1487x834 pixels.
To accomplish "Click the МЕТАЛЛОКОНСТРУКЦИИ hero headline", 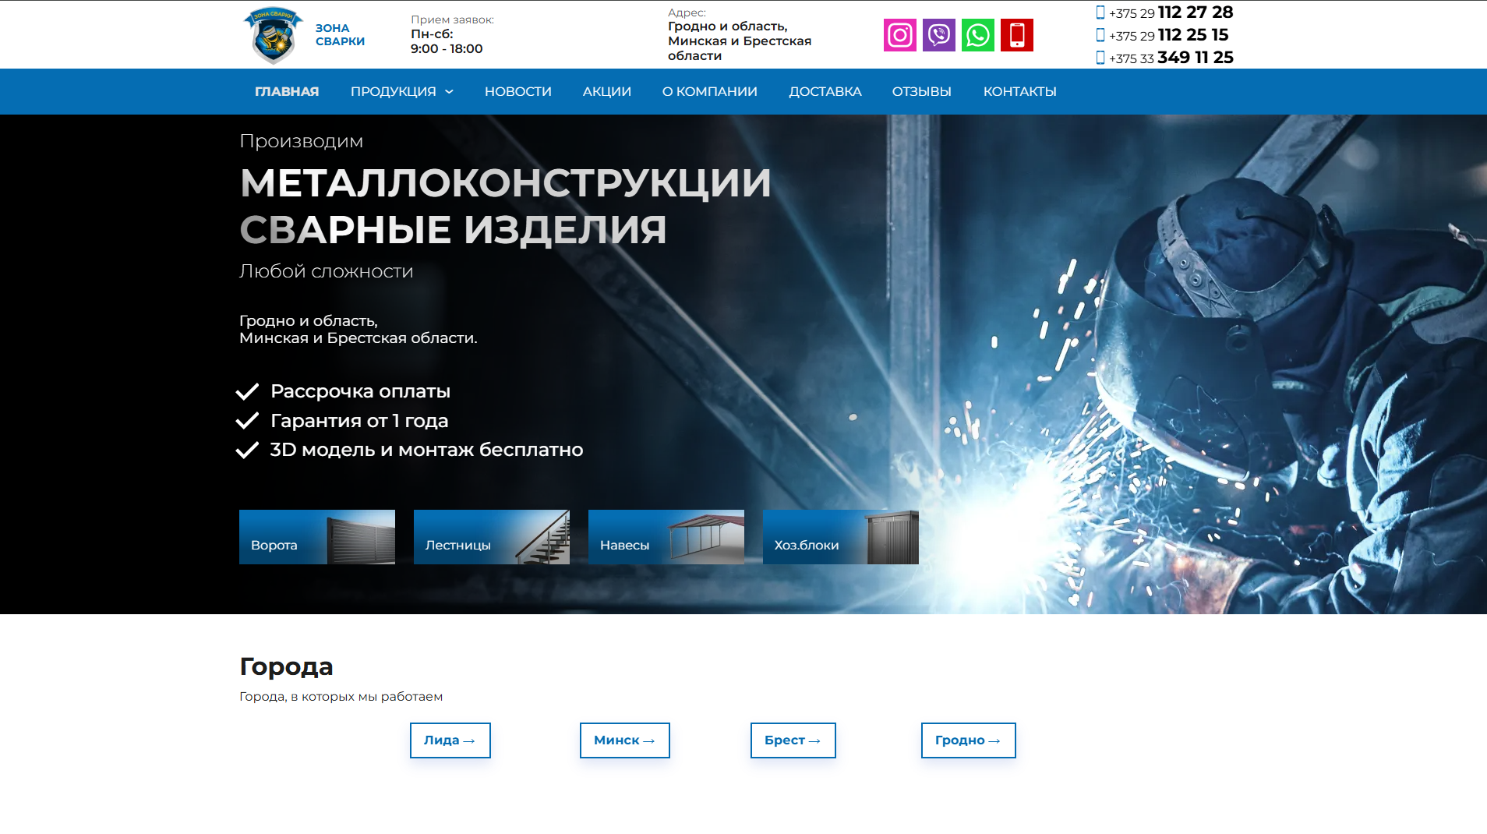I will [x=506, y=183].
